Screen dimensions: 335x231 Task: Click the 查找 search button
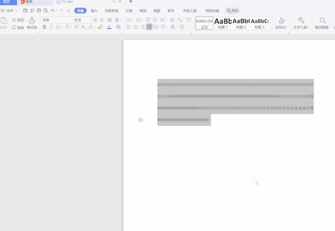coord(233,11)
